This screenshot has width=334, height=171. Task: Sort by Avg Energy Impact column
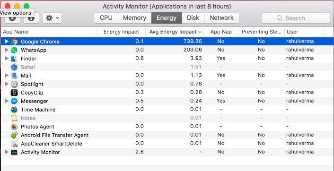[x=175, y=32]
